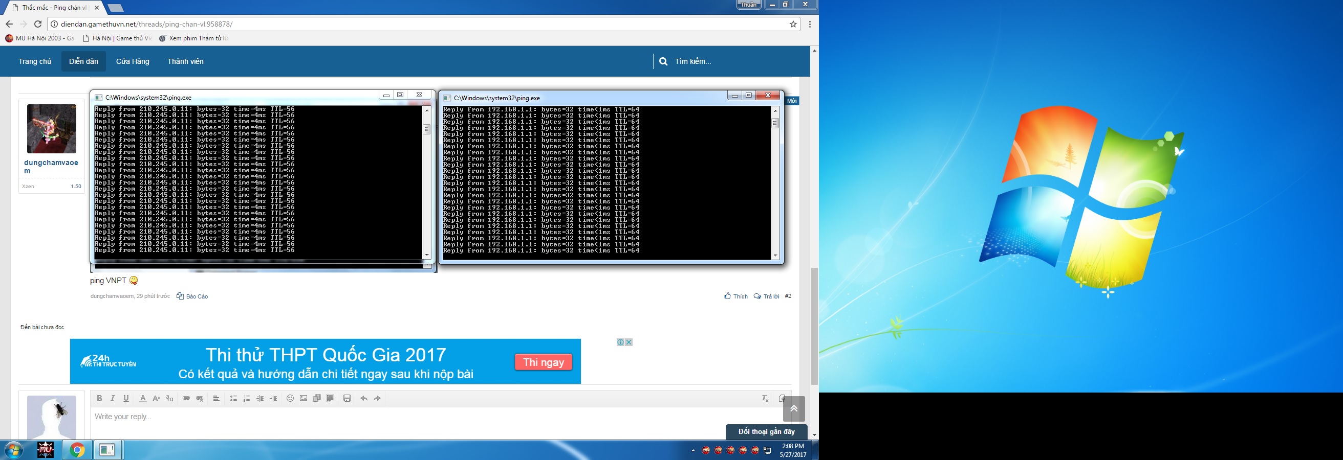Open the 'Hà Nội | Game thủ' bookmark

(117, 38)
